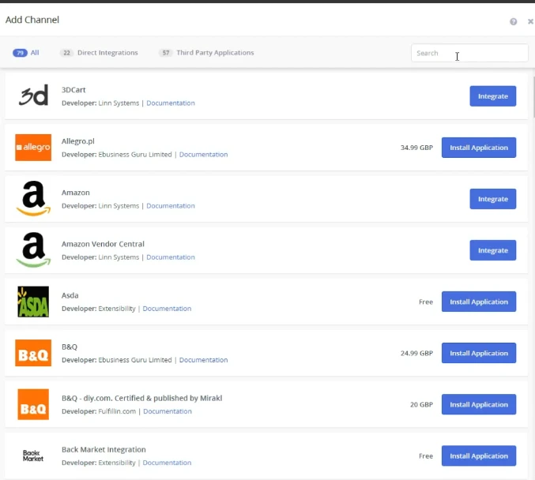Screen dimensions: 535x480
Task: Open Back Market Integration Documentation link
Action: coord(167,463)
